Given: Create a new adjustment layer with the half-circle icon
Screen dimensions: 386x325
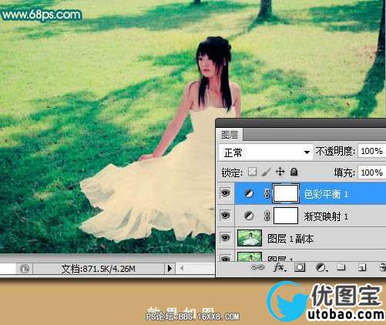Looking at the screenshot, I should point(321,268).
